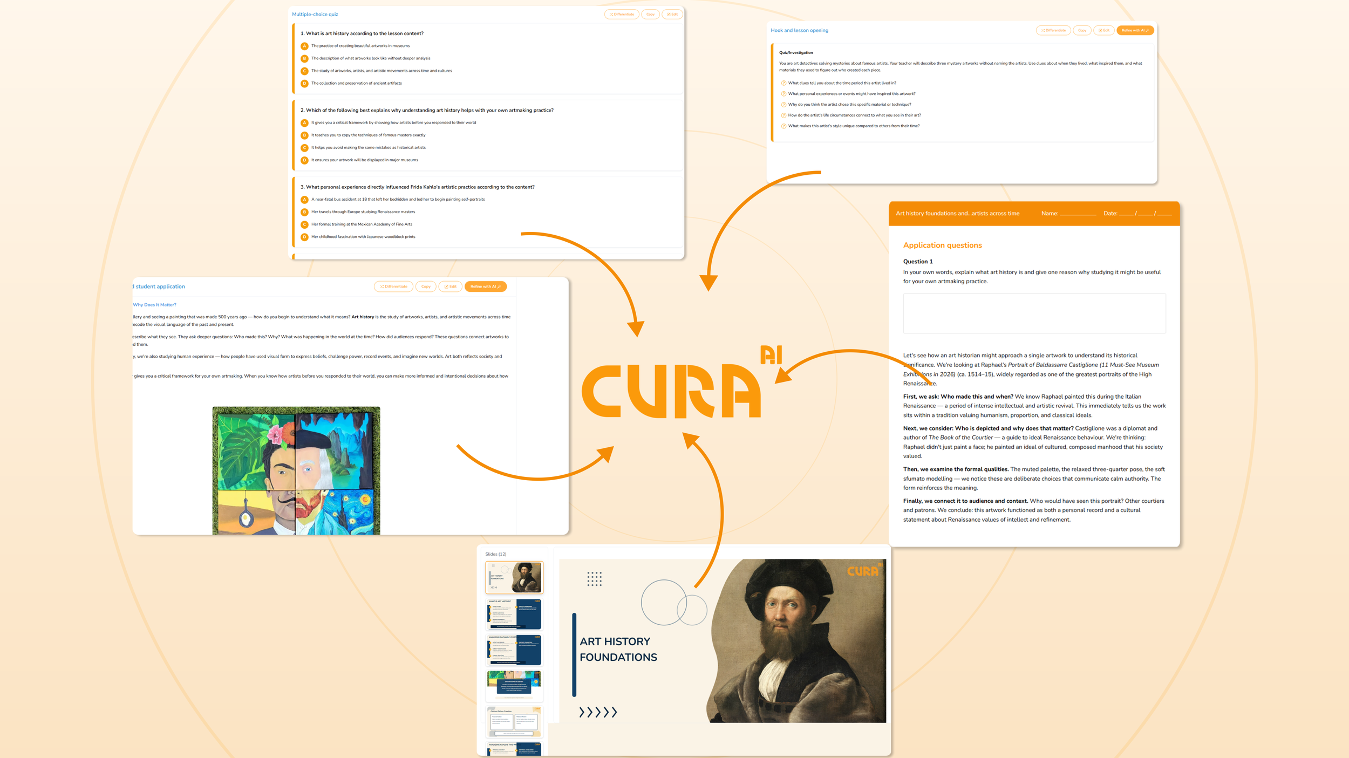Edit the Multiple-choice quiz
The image size is (1349, 758).
point(672,15)
